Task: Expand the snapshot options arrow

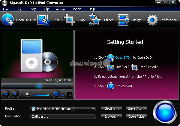Action: (x=63, y=96)
